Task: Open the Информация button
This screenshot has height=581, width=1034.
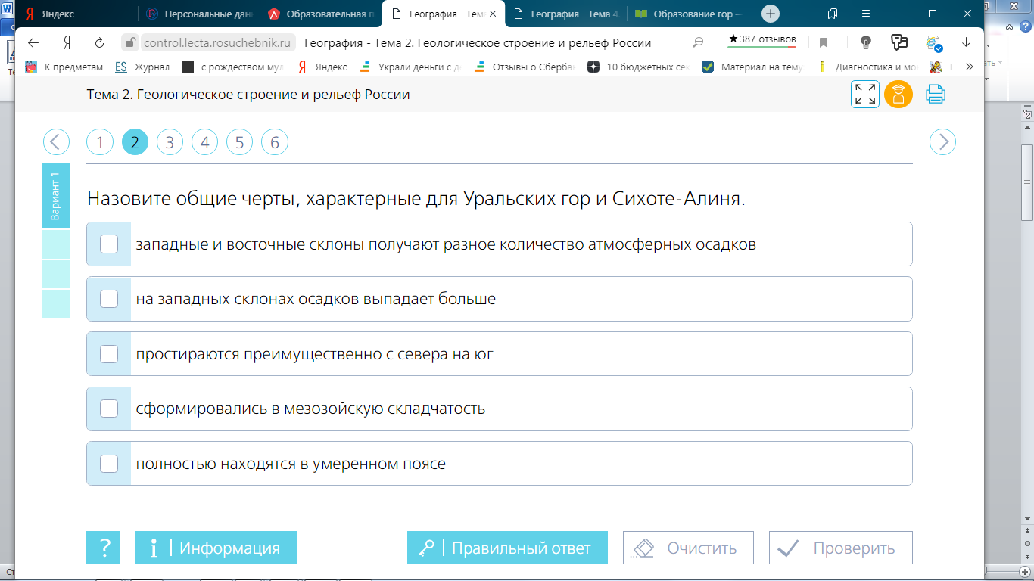Action: pyautogui.click(x=216, y=548)
